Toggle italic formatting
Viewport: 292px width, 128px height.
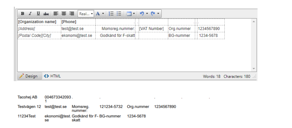point(30,13)
